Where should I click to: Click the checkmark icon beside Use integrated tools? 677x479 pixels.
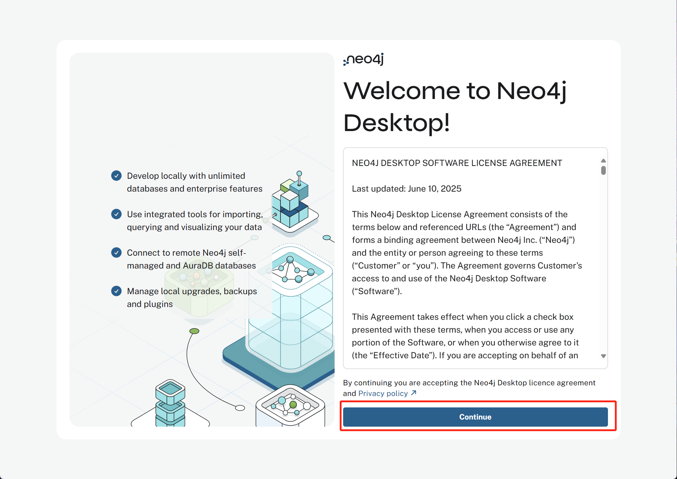coord(116,214)
